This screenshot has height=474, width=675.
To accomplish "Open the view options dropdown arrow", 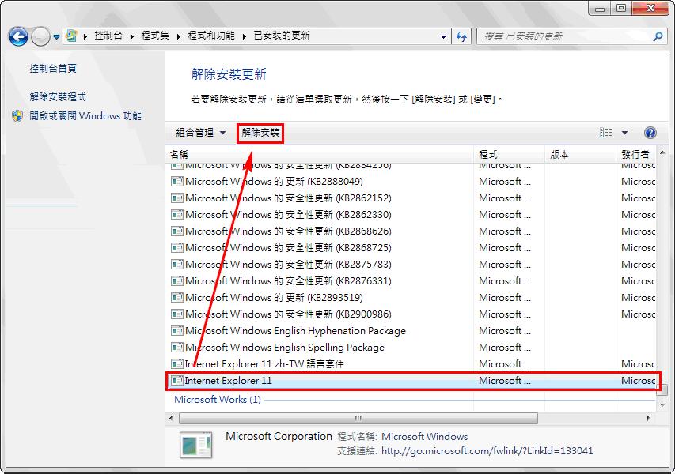I will pos(624,133).
